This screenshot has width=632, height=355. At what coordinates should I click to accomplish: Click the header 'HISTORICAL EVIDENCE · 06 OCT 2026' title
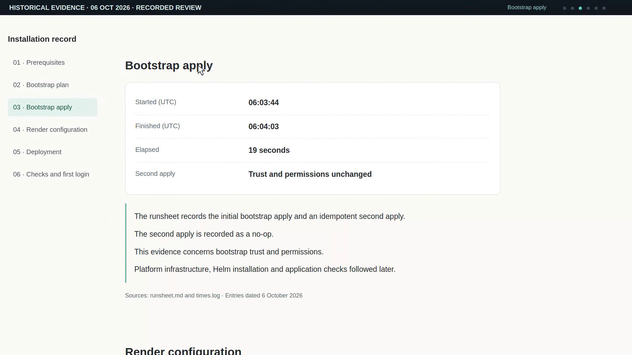click(105, 8)
